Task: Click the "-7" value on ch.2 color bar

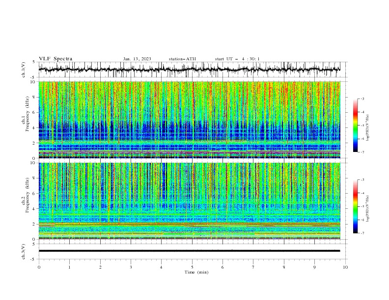Action: click(362, 233)
